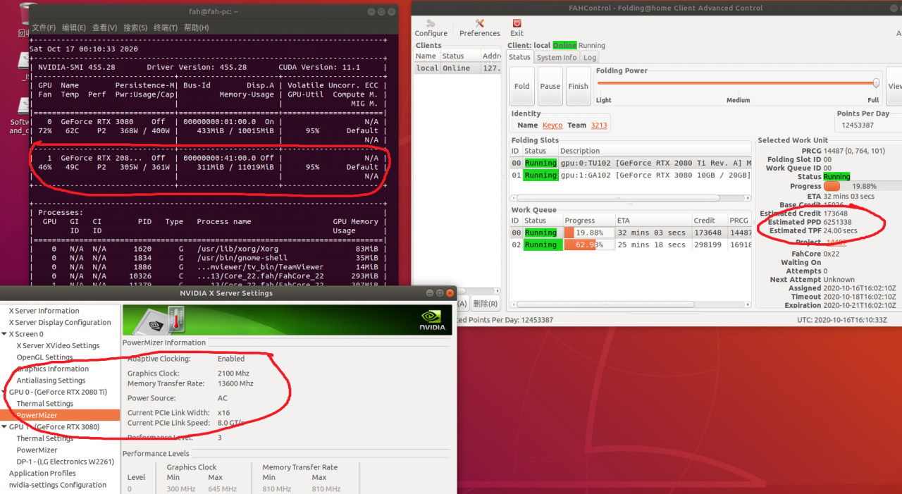The height and width of the screenshot is (494, 902).
Task: Open the 查看(V) terminal menu
Action: click(x=104, y=27)
